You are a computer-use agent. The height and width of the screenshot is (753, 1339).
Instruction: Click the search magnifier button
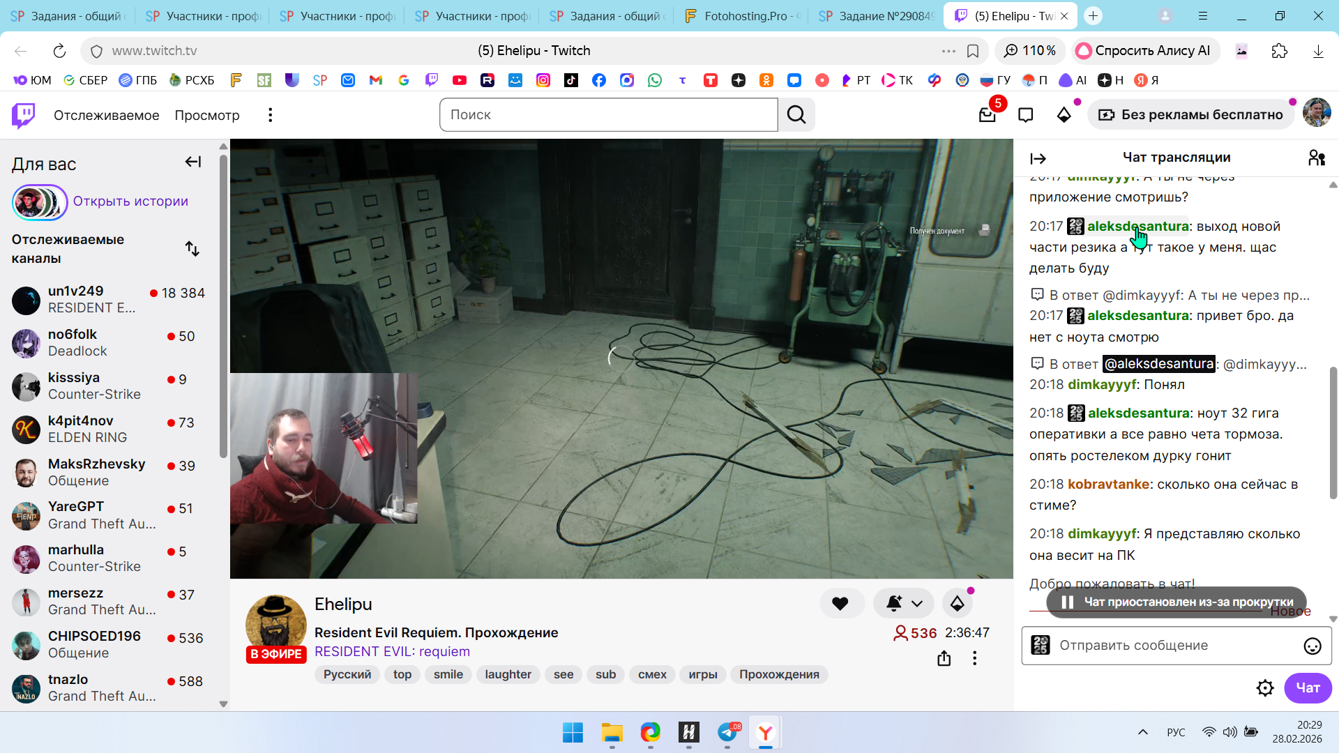(796, 115)
